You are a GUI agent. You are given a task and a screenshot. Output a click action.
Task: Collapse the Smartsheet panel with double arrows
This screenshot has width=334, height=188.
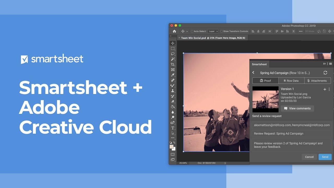(324, 64)
